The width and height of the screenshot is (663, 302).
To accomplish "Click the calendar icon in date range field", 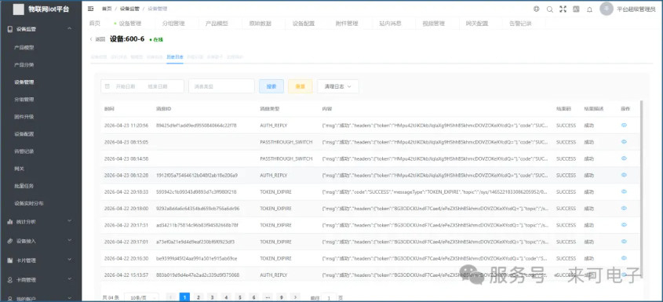I will 107,86.
